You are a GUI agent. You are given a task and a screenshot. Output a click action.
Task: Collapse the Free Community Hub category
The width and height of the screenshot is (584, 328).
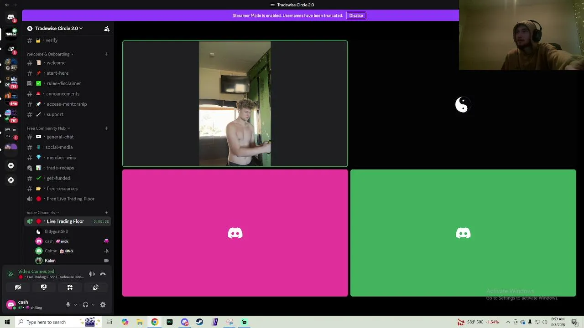tap(48, 128)
